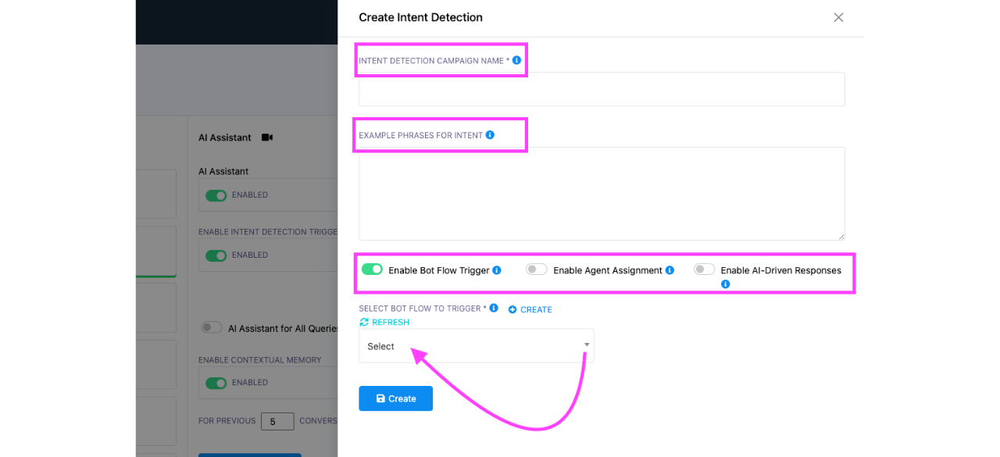Focus the previous conversations number field
Viewport: 1000px width, 457px height.
click(277, 421)
